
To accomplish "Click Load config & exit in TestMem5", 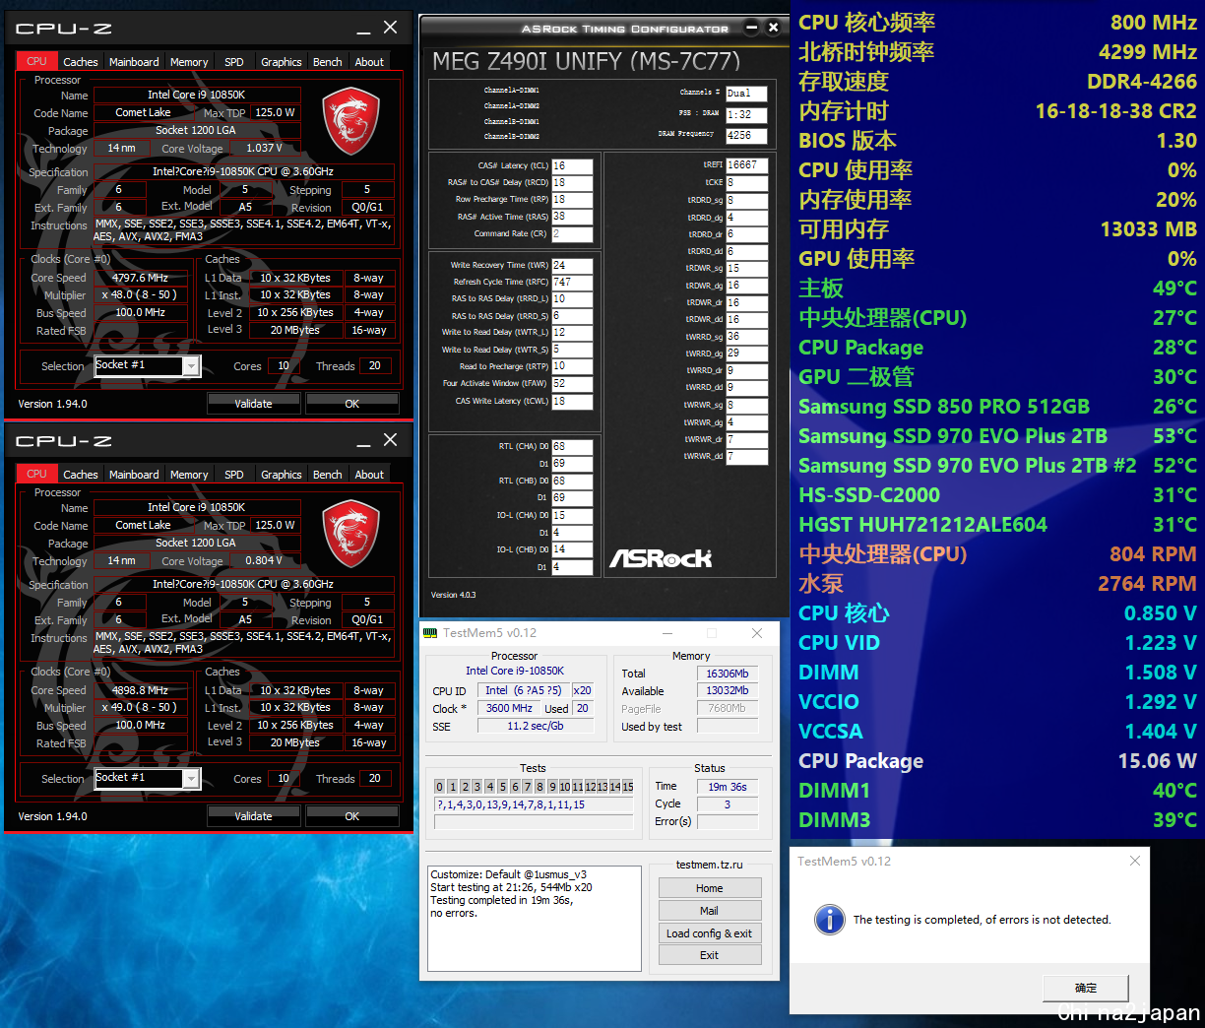I will (x=710, y=933).
